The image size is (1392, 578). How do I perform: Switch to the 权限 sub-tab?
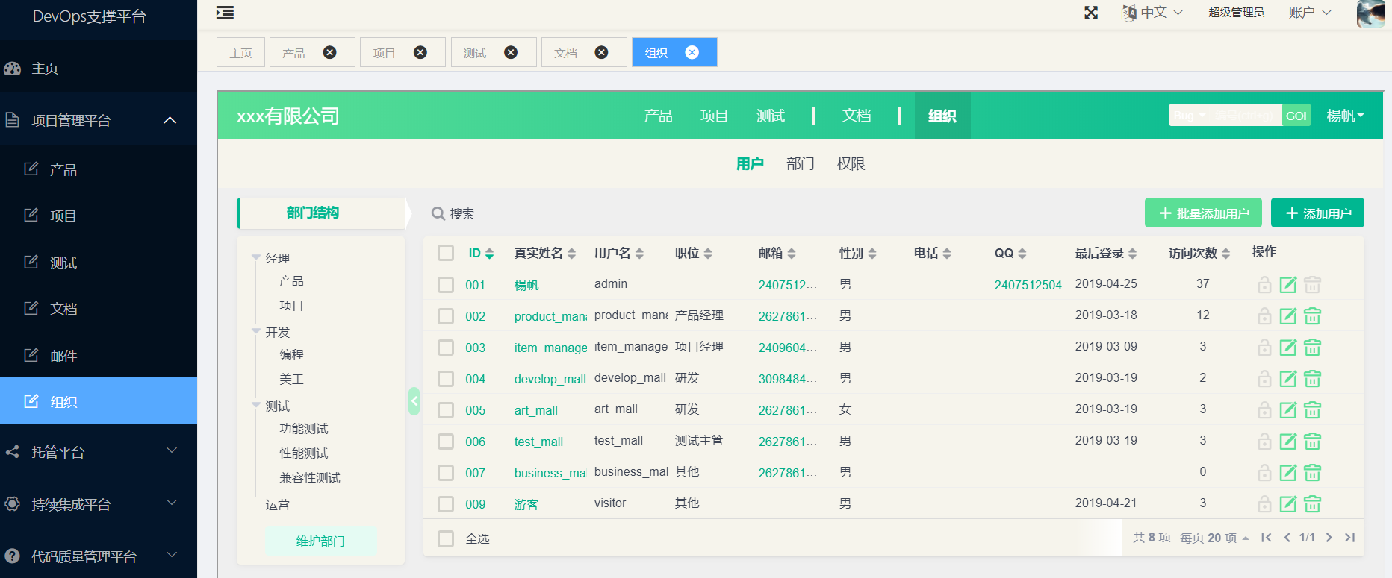pyautogui.click(x=851, y=164)
